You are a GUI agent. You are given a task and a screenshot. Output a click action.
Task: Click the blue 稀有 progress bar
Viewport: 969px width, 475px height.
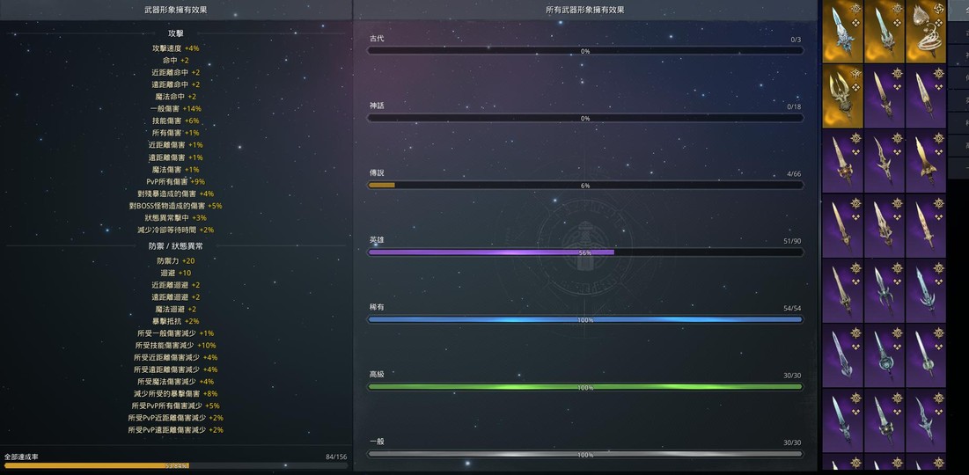(584, 320)
